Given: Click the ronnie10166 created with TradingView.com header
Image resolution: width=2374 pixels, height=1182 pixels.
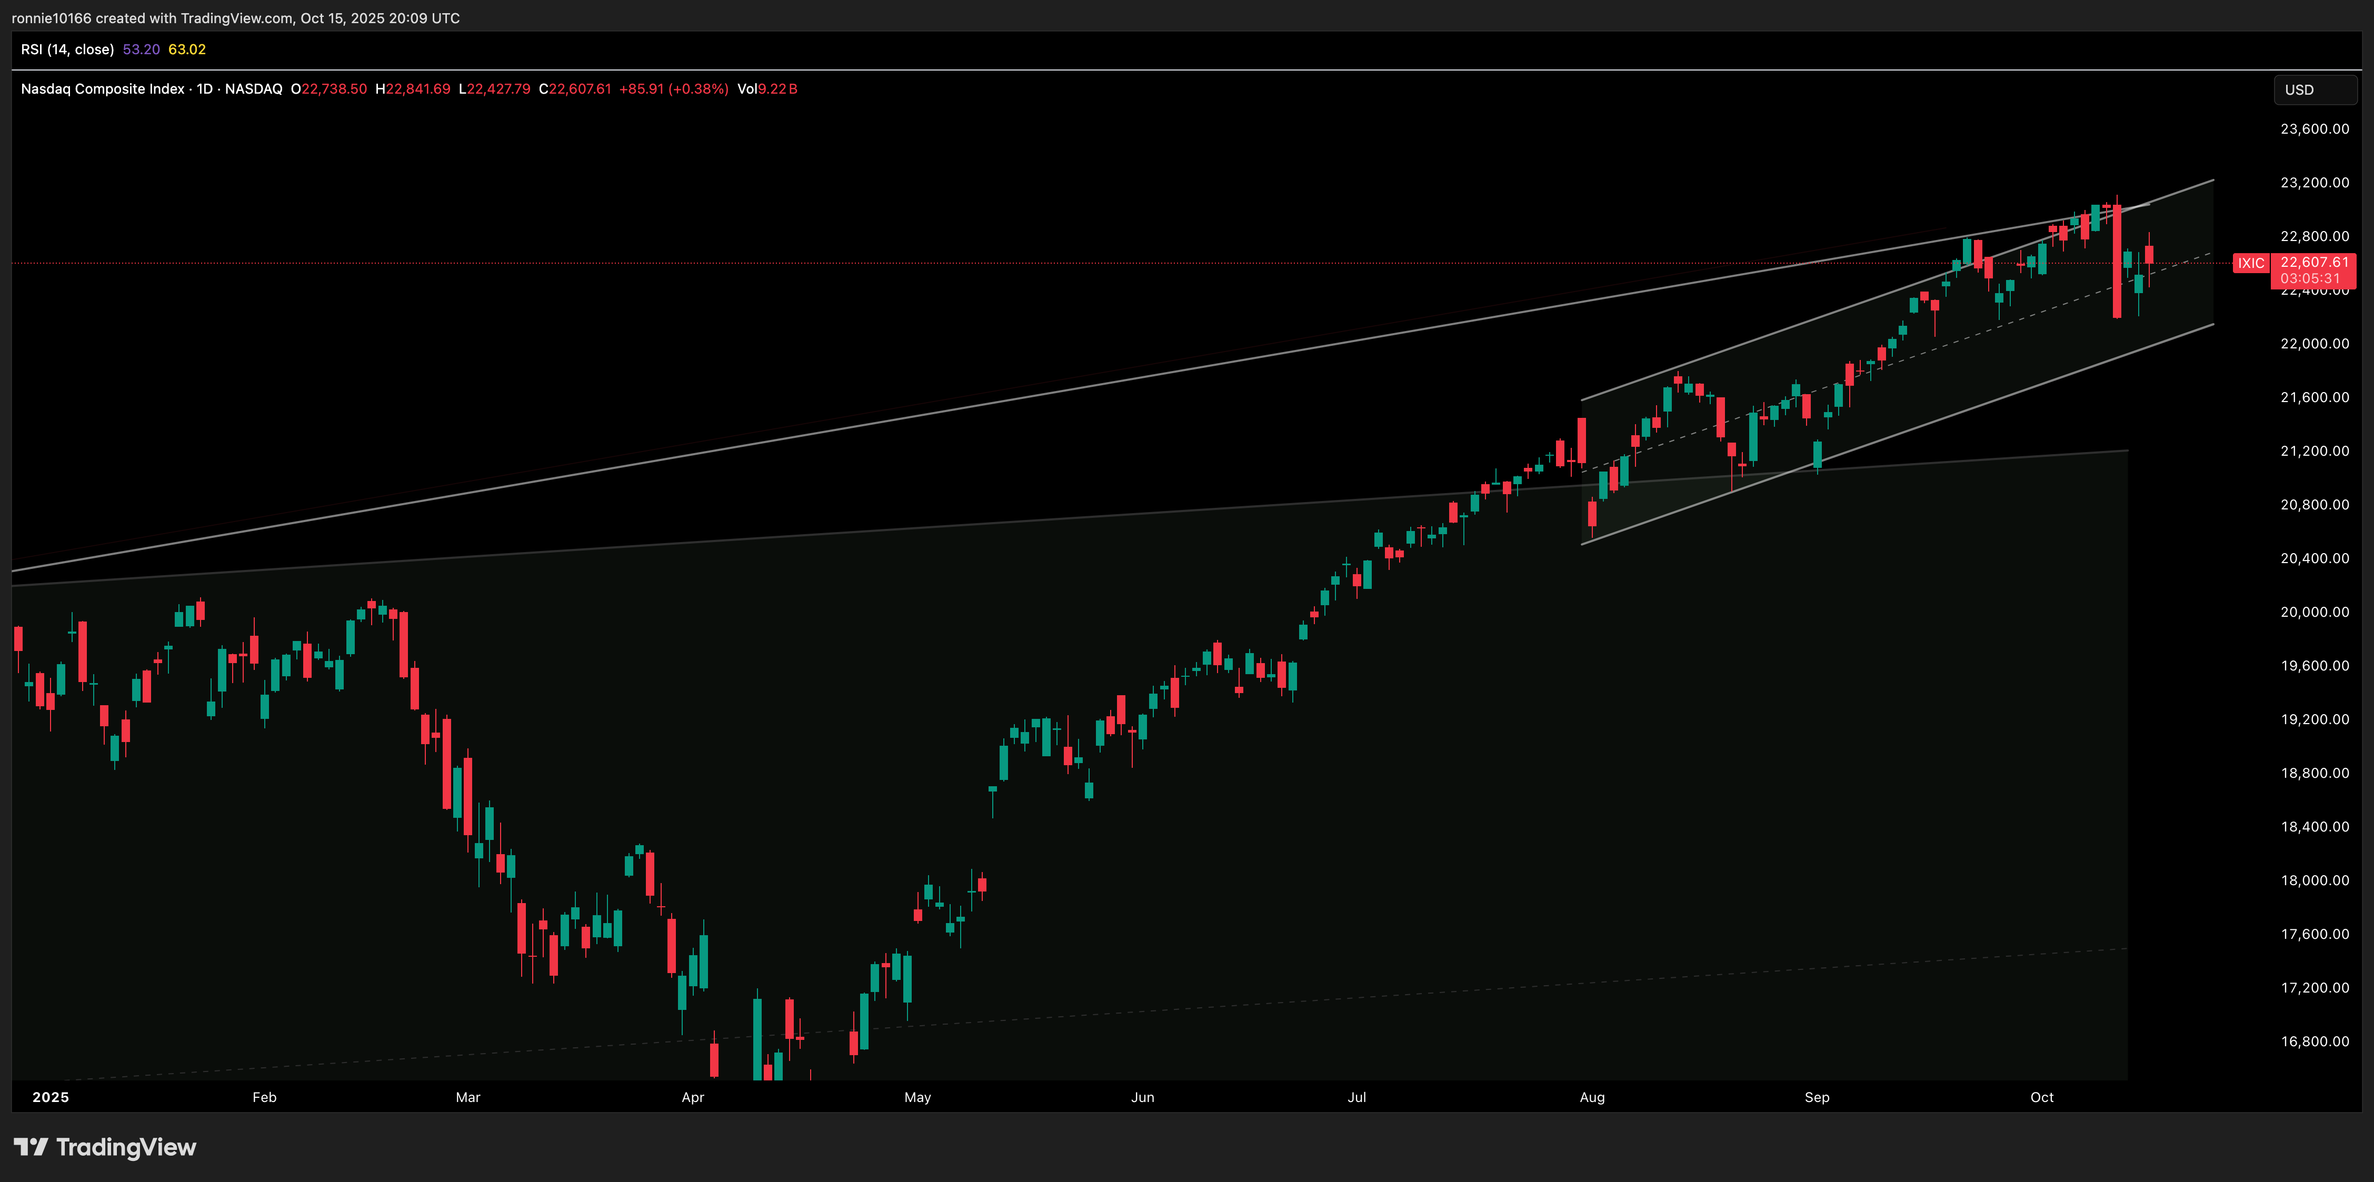Looking at the screenshot, I should click(x=235, y=18).
